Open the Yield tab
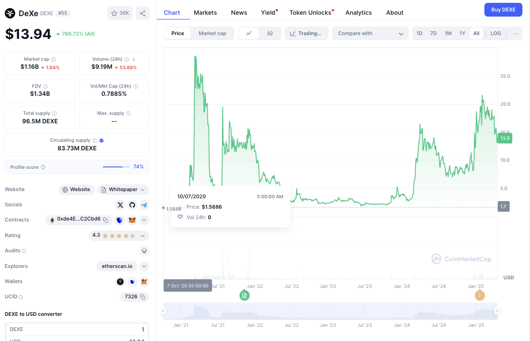 pos(269,13)
